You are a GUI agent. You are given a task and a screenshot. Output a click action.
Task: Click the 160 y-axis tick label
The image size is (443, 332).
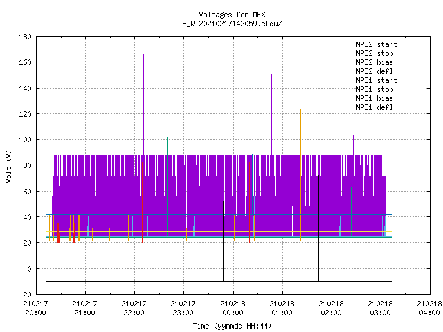pos(25,62)
